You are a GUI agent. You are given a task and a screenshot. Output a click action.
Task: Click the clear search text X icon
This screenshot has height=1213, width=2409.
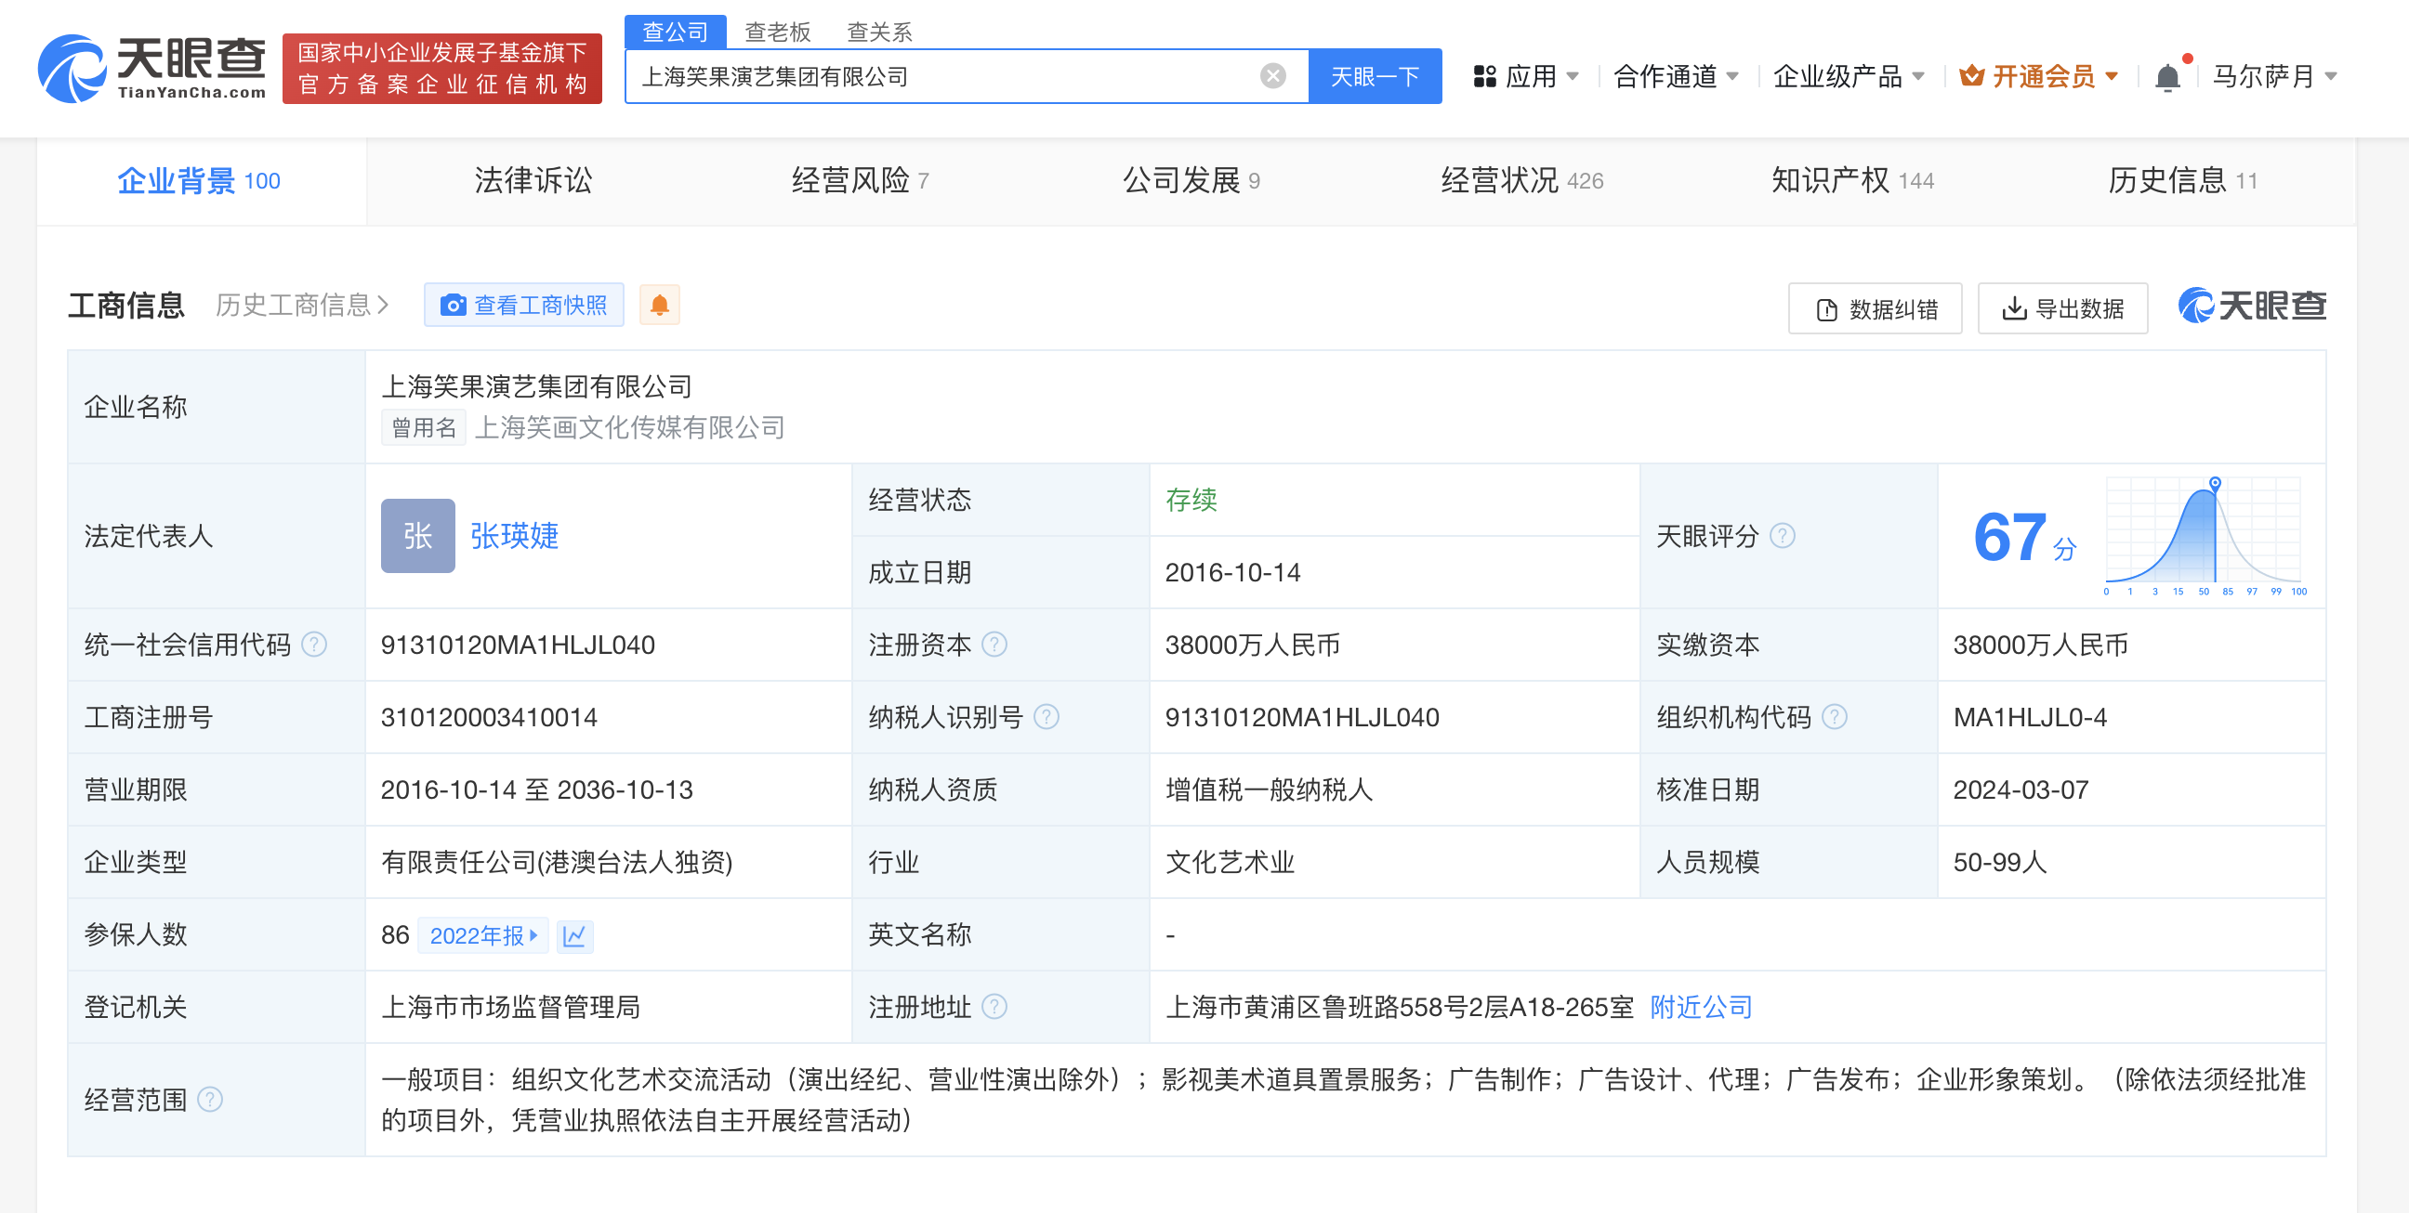(x=1271, y=75)
